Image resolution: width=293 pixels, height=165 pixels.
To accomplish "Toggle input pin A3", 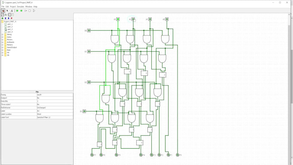I will click(x=118, y=19).
